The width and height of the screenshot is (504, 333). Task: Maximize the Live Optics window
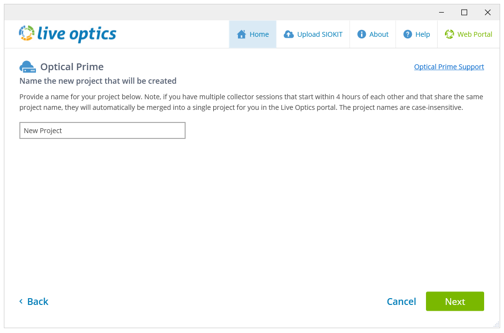464,13
